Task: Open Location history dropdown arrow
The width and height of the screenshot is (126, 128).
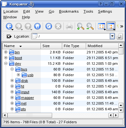Action: pyautogui.click(x=112, y=36)
